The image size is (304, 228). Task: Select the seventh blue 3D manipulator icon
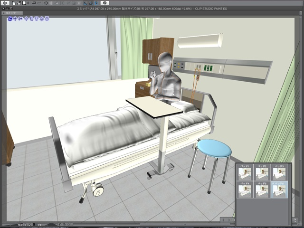tap(42, 19)
